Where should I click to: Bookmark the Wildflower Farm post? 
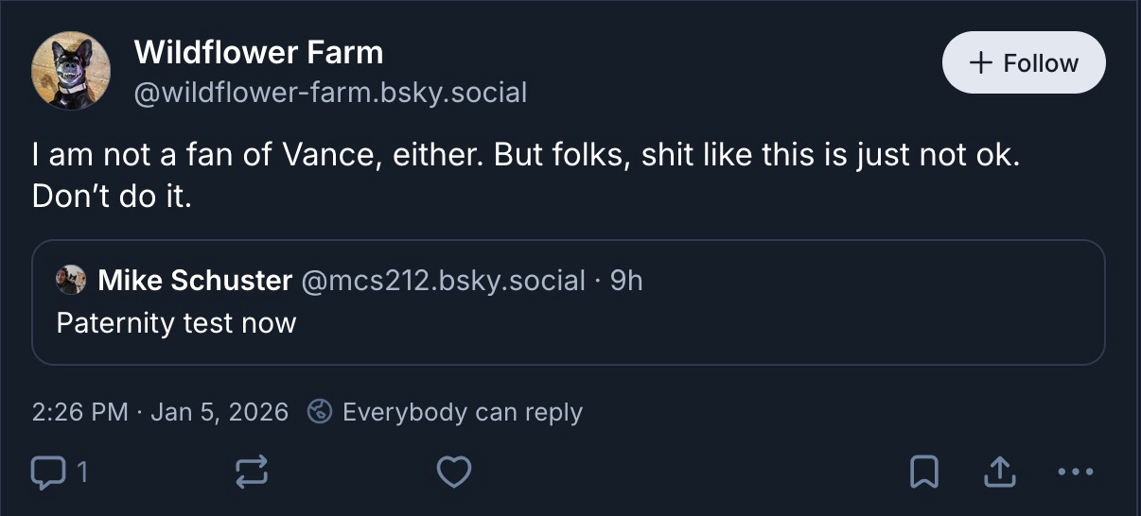[x=923, y=472]
